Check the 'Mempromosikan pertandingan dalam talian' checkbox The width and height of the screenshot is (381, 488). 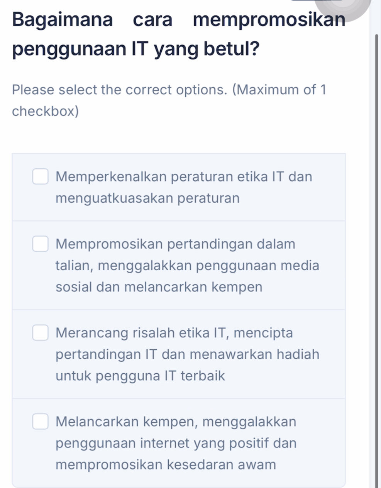tap(40, 244)
